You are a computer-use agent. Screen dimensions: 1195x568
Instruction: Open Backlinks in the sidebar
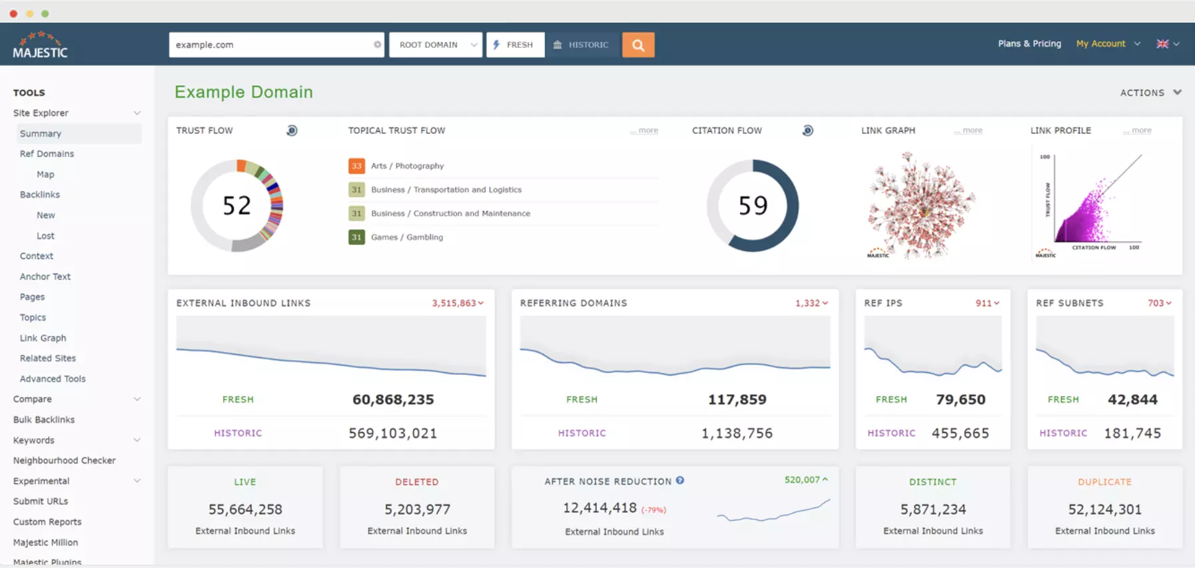[x=40, y=194]
